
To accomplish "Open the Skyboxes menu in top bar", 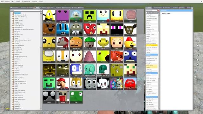I will click(35, 2).
